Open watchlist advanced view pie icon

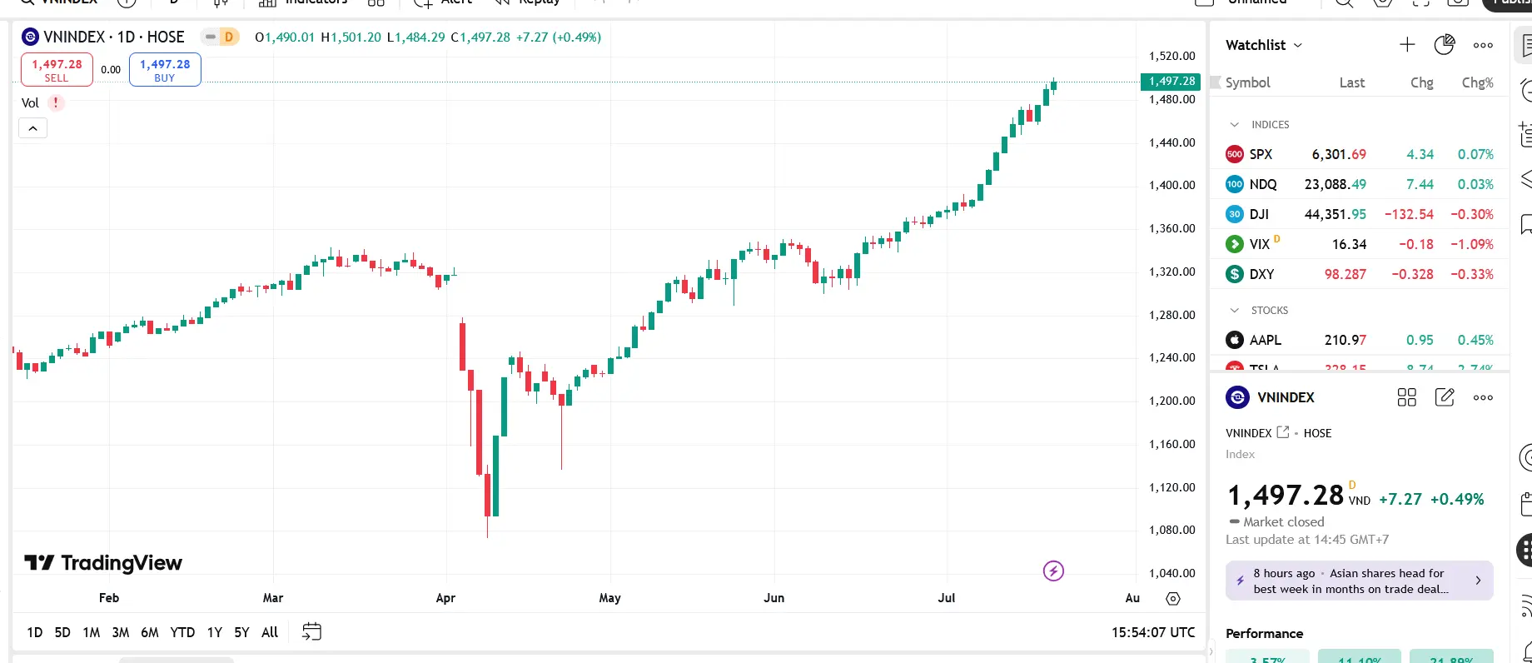(1445, 45)
